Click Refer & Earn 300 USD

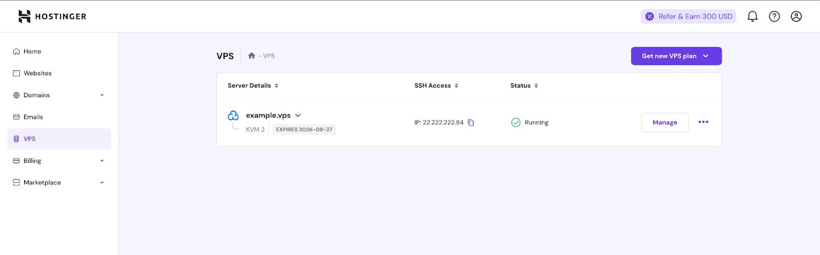tap(688, 16)
